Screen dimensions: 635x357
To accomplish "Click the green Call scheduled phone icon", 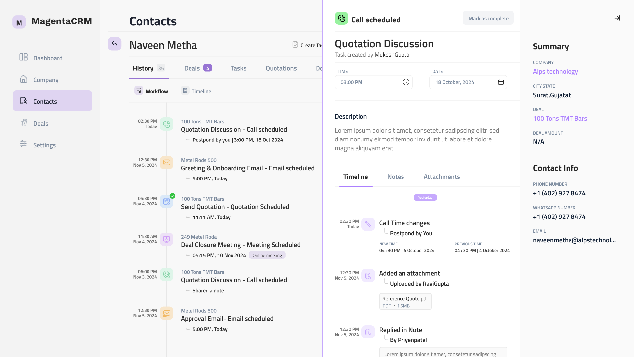I will 341,19.
